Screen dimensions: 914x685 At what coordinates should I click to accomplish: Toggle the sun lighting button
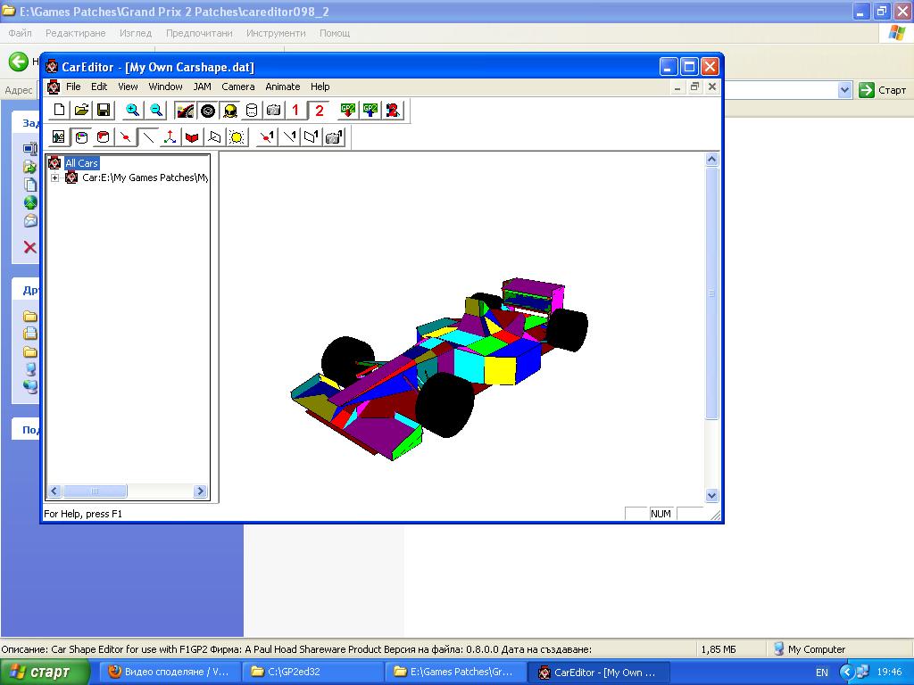click(237, 136)
